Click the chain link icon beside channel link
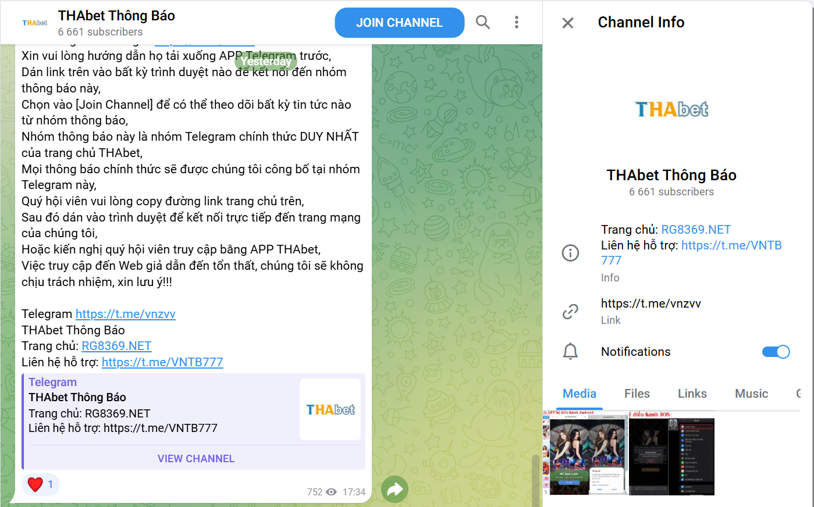This screenshot has width=814, height=507. pyautogui.click(x=570, y=312)
